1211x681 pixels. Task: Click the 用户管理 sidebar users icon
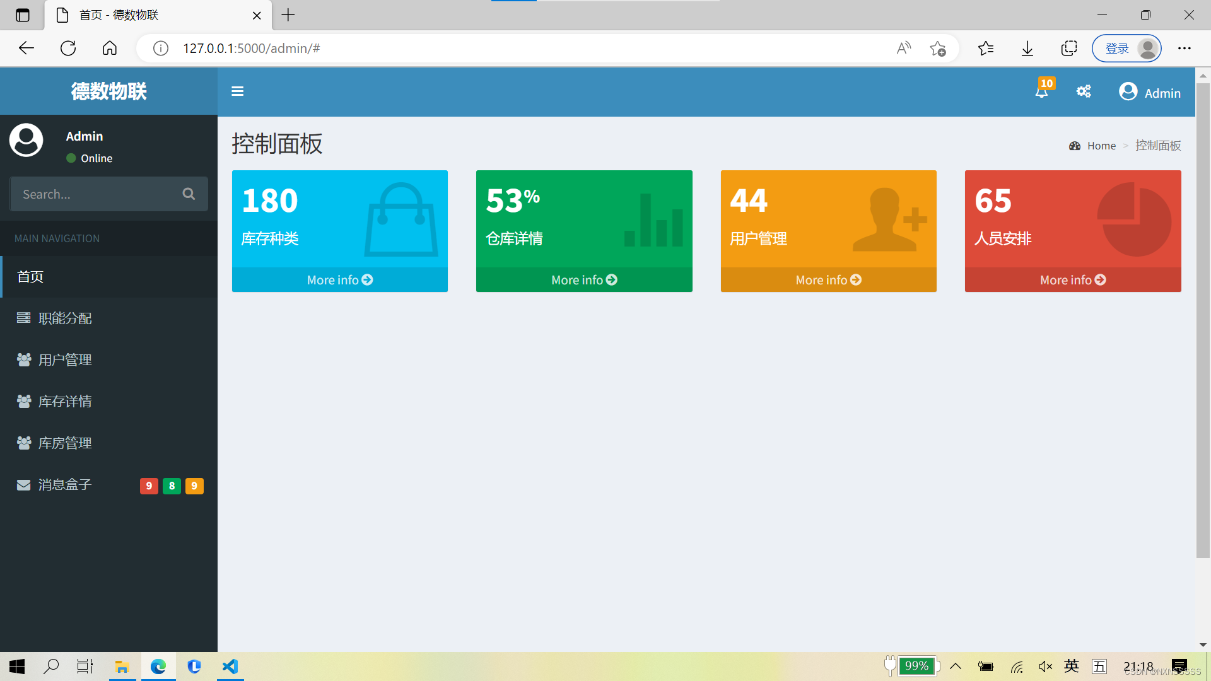point(24,359)
